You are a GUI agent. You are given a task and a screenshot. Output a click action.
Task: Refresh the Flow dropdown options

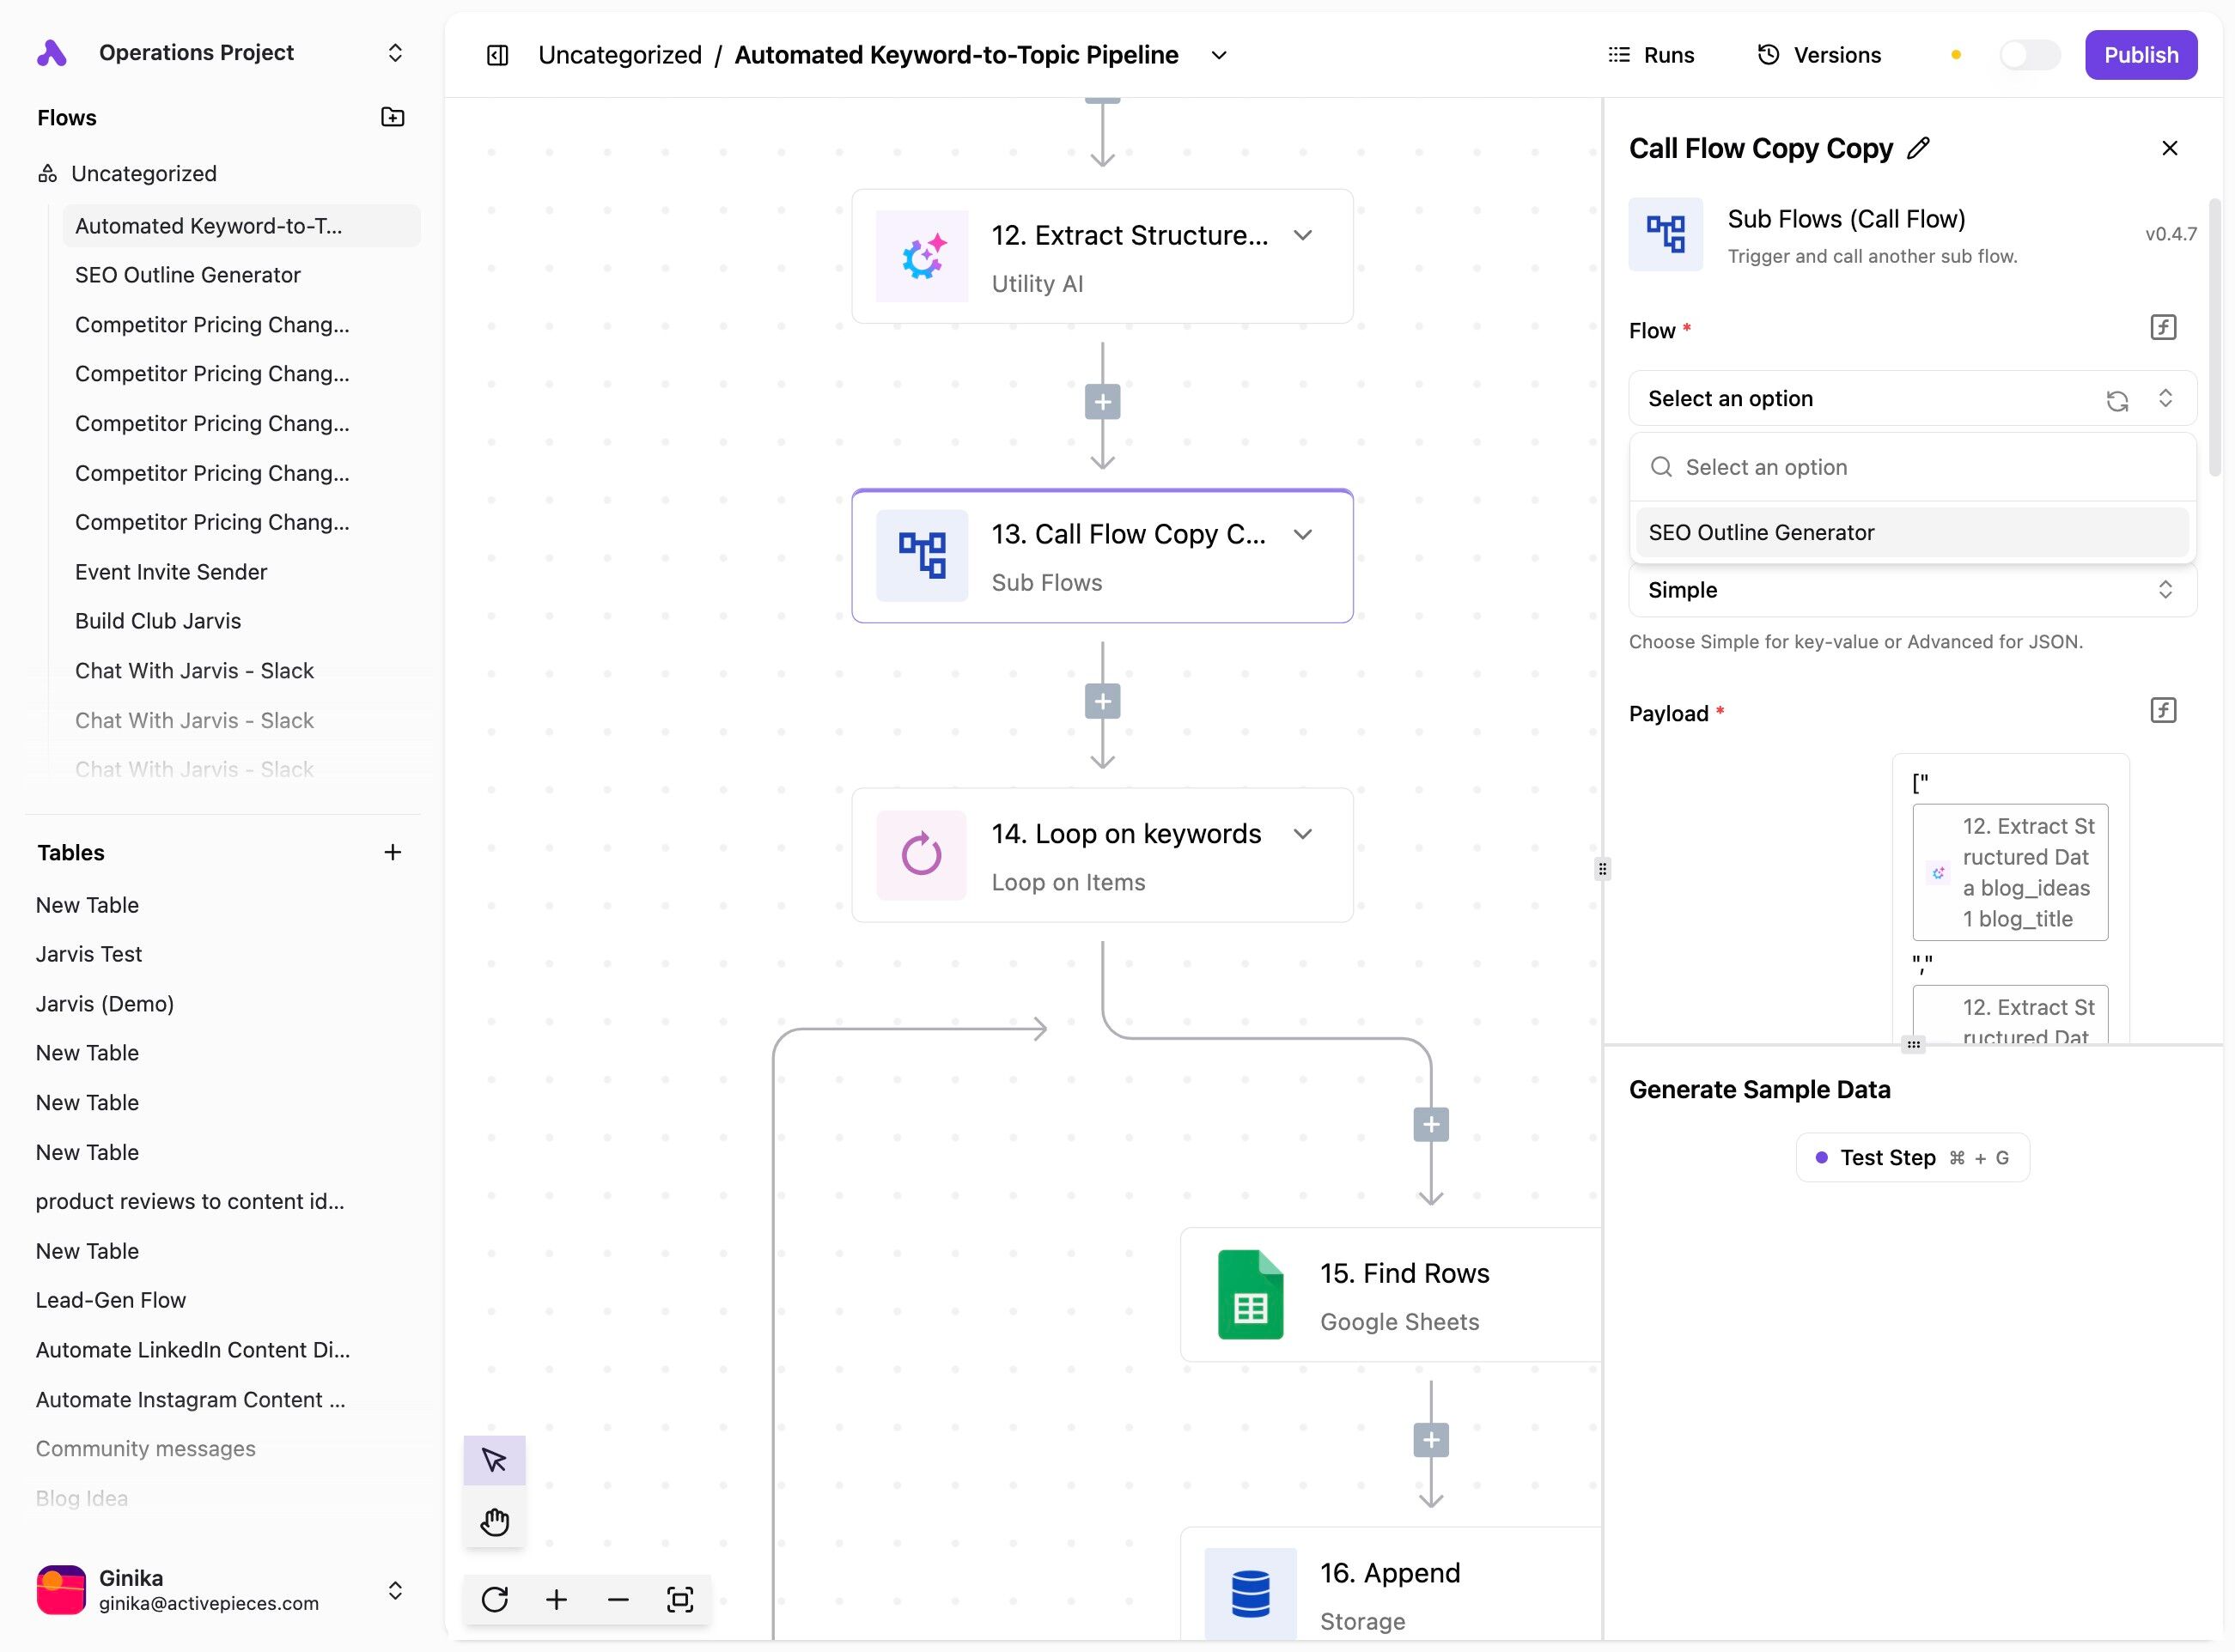[x=2117, y=400]
